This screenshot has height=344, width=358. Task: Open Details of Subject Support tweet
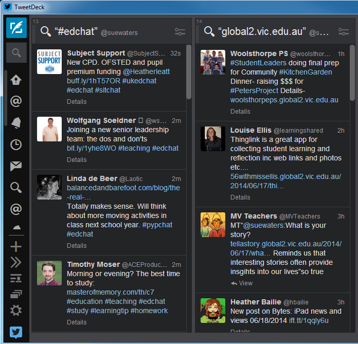[77, 102]
